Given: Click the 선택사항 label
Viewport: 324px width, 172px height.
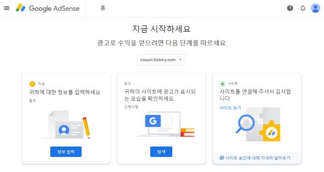Looking at the screenshot, I should coord(131,107).
